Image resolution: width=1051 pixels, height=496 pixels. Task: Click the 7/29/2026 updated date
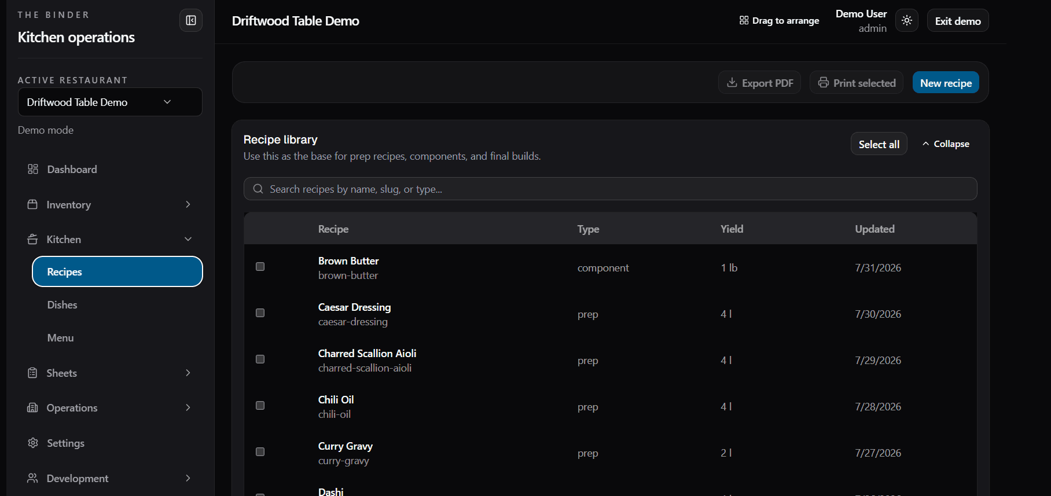878,360
